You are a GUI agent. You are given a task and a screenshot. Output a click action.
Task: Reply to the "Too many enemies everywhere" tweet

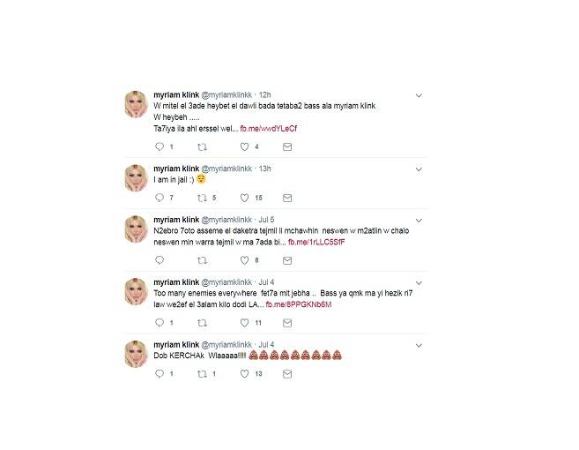pyautogui.click(x=160, y=323)
